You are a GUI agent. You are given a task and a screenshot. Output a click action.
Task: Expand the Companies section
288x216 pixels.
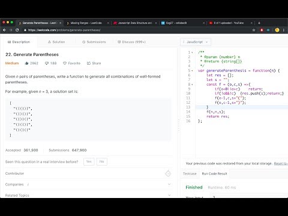(169, 184)
